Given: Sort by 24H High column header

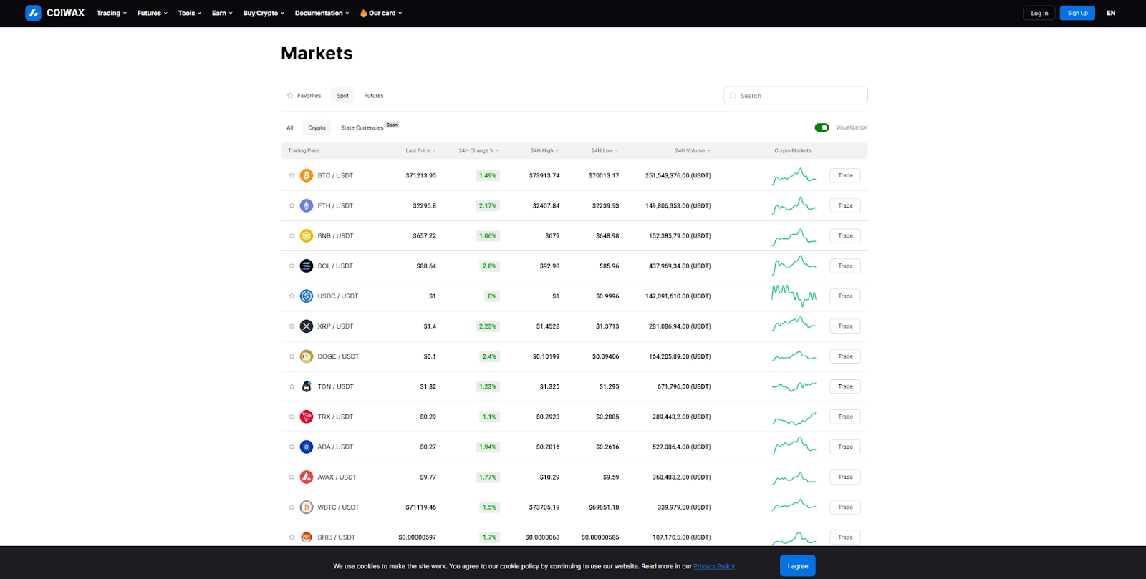Looking at the screenshot, I should tap(544, 151).
